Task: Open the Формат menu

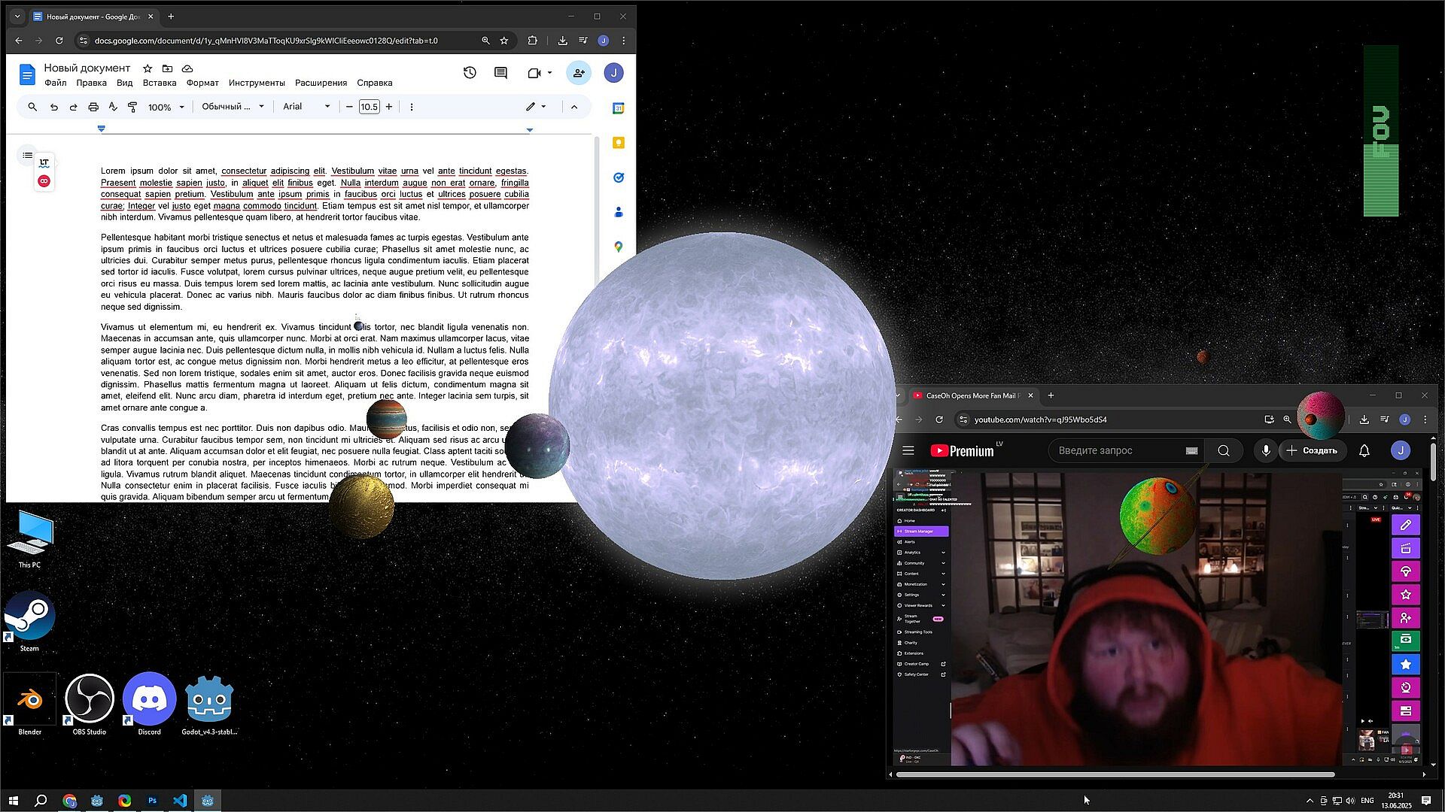Action: pyautogui.click(x=202, y=83)
